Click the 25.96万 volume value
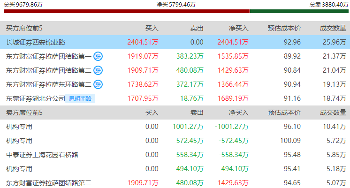This screenshot has height=188, width=350. pos(335,42)
